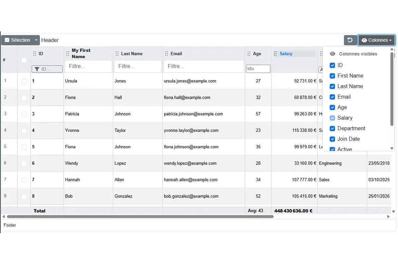Image resolution: width=398 pixels, height=265 pixels.
Task: Click the join date 03/10/2025
Action: pos(379,180)
